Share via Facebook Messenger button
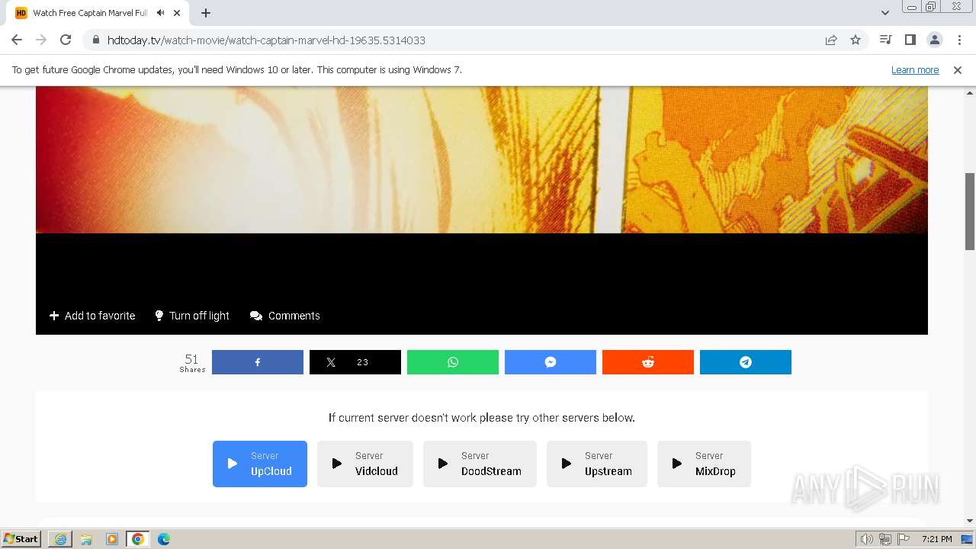This screenshot has width=976, height=549. (551, 362)
